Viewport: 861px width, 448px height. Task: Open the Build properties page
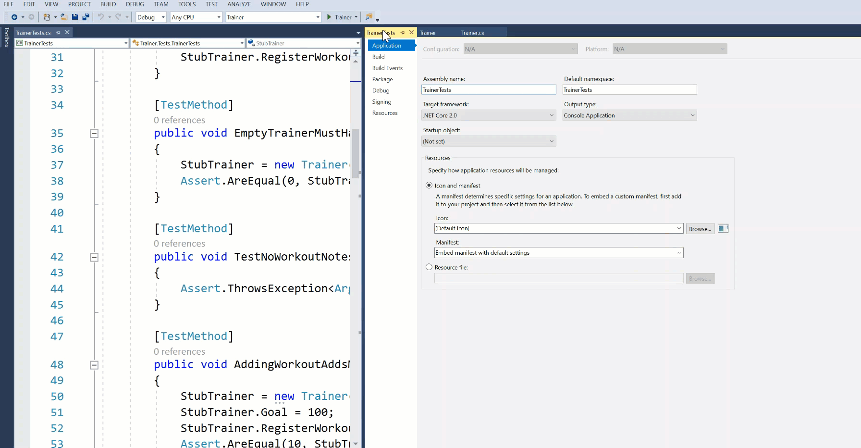pos(379,57)
